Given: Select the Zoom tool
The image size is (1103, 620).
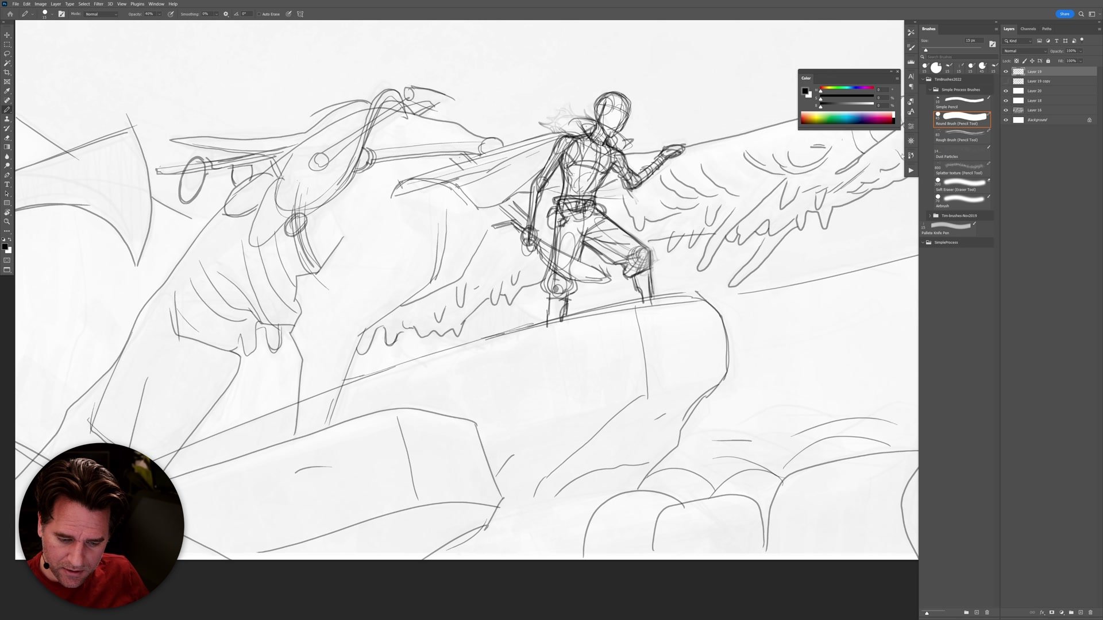Looking at the screenshot, I should pos(7,222).
